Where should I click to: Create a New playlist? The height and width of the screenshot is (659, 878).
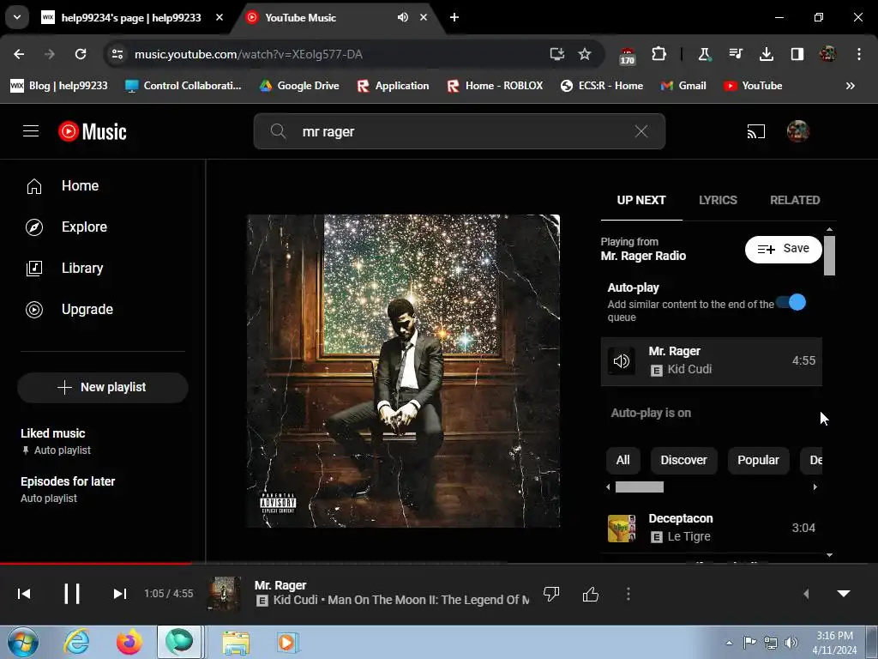pyautogui.click(x=103, y=387)
